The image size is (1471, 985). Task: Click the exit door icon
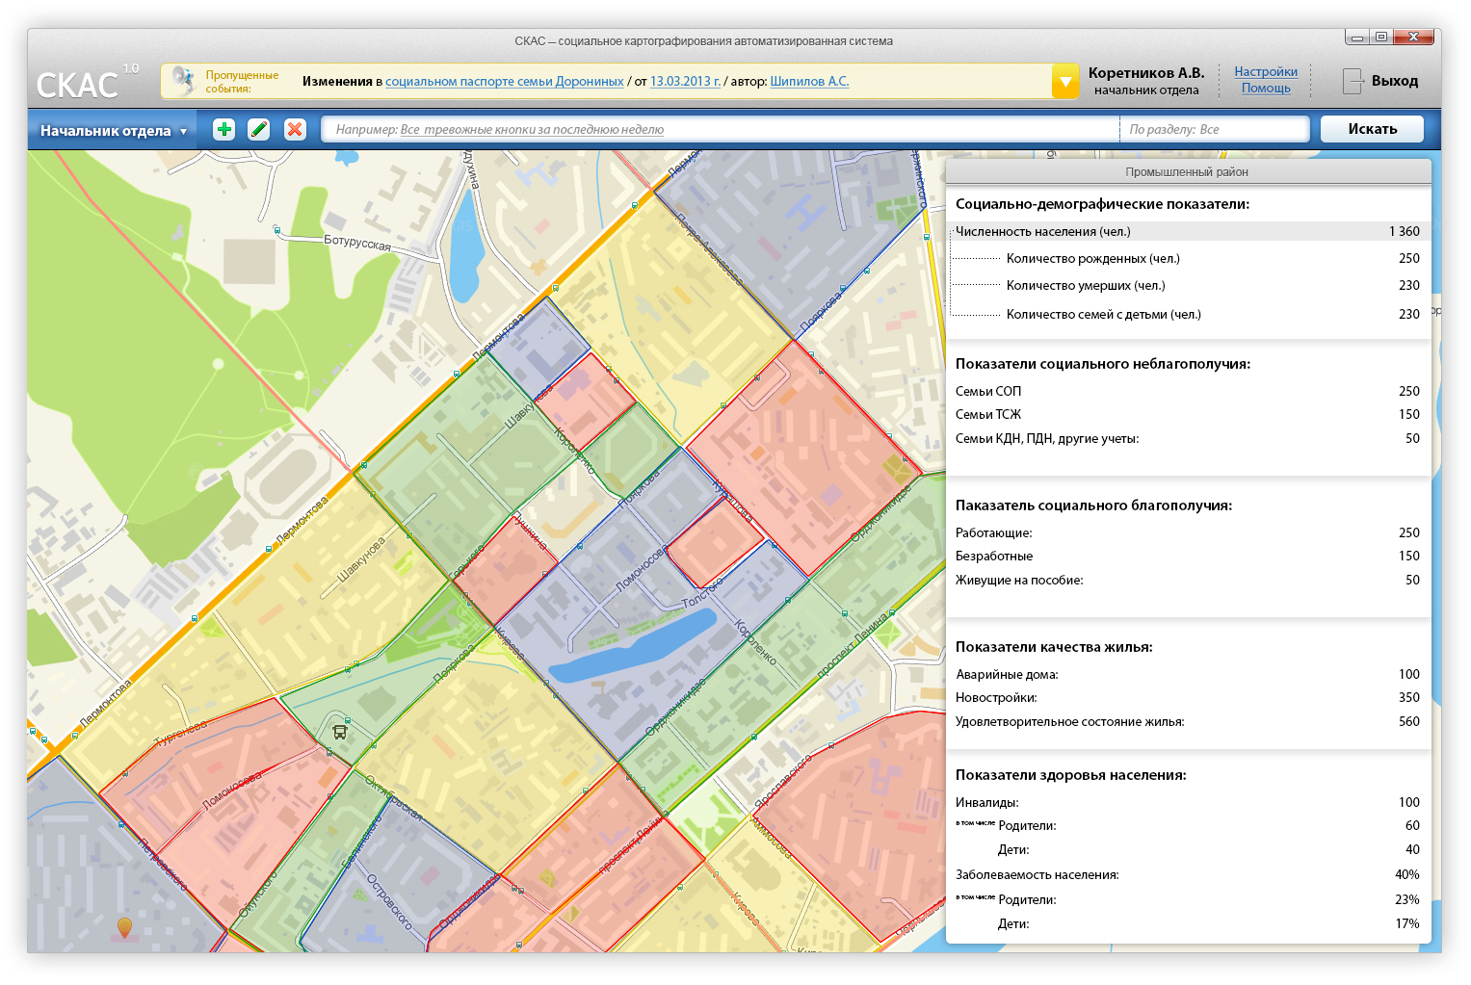point(1353,81)
